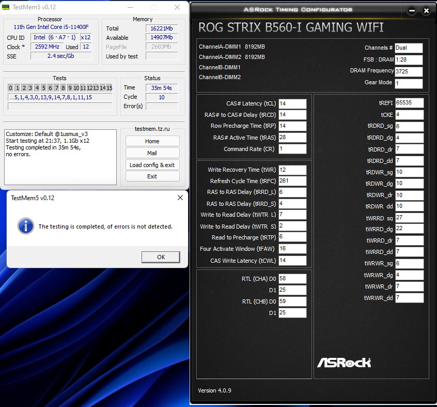
Task: Click the tRRD_S value field
Action: 292,204
